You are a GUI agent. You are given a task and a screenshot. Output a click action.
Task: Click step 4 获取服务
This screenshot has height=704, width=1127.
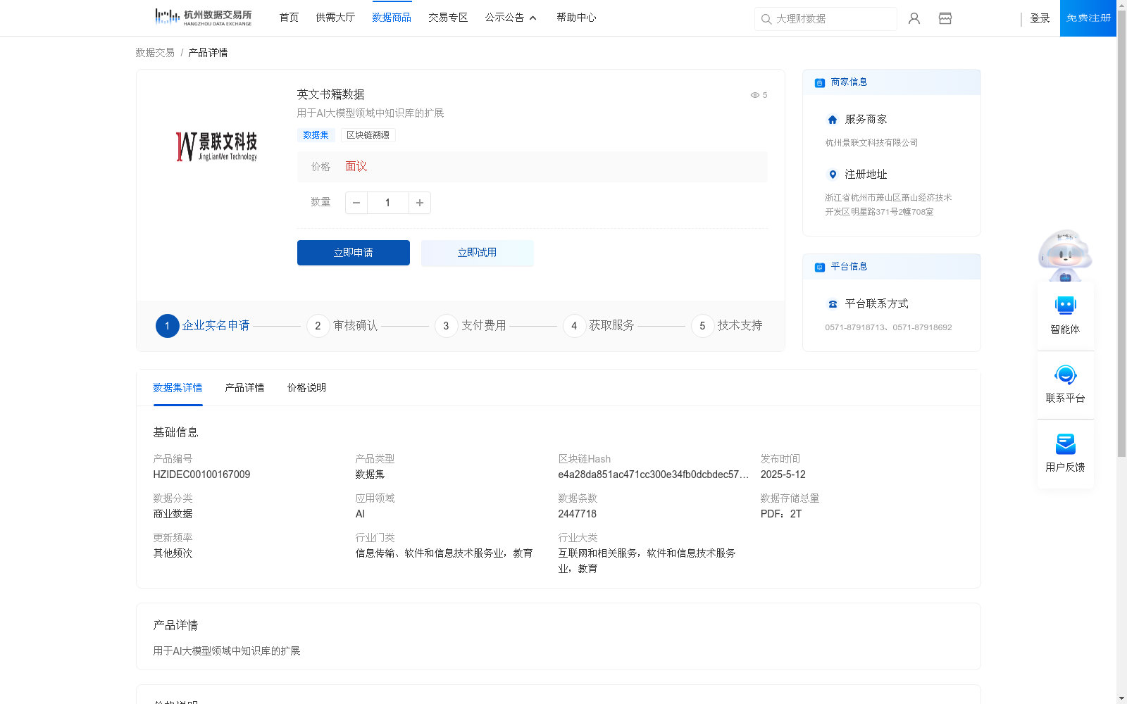pos(599,326)
